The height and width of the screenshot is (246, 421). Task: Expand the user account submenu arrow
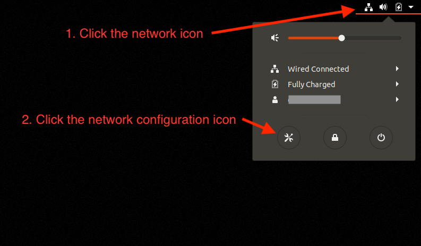click(x=397, y=99)
